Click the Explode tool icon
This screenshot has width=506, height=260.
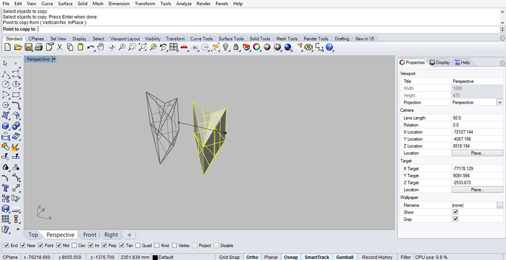pos(15,147)
